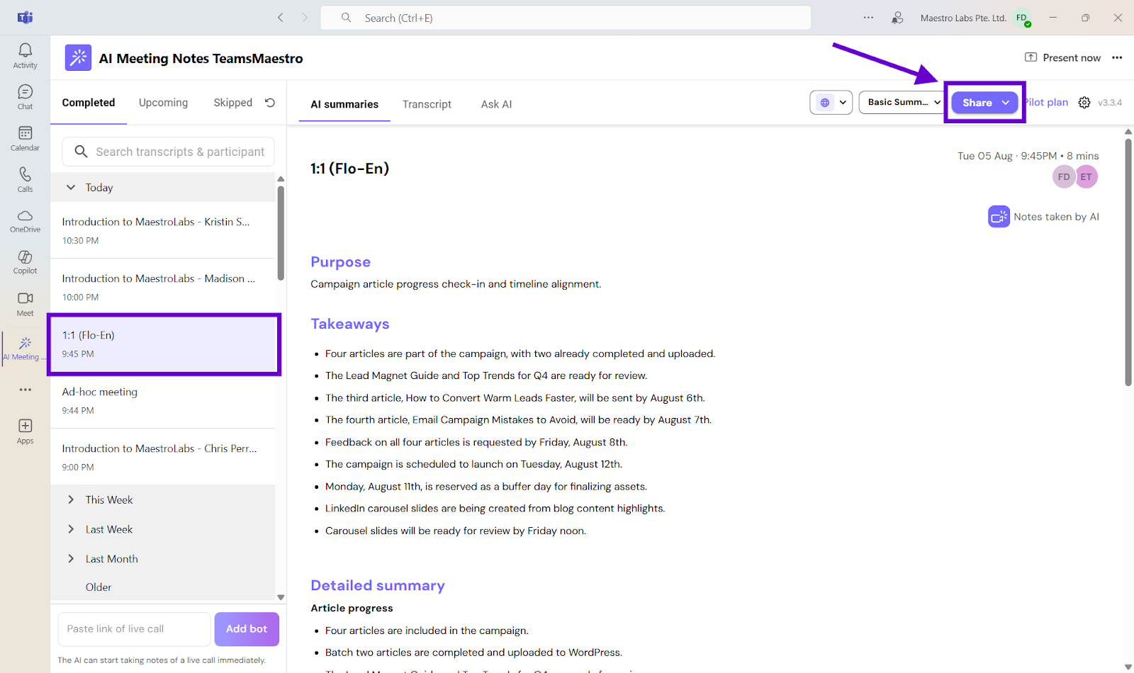
Task: Click the ET participant avatar
Action: point(1087,177)
